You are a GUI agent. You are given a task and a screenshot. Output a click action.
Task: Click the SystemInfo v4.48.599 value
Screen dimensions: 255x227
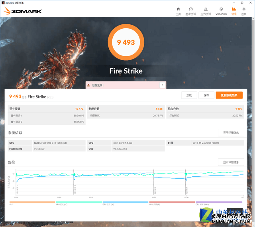pos(39,149)
